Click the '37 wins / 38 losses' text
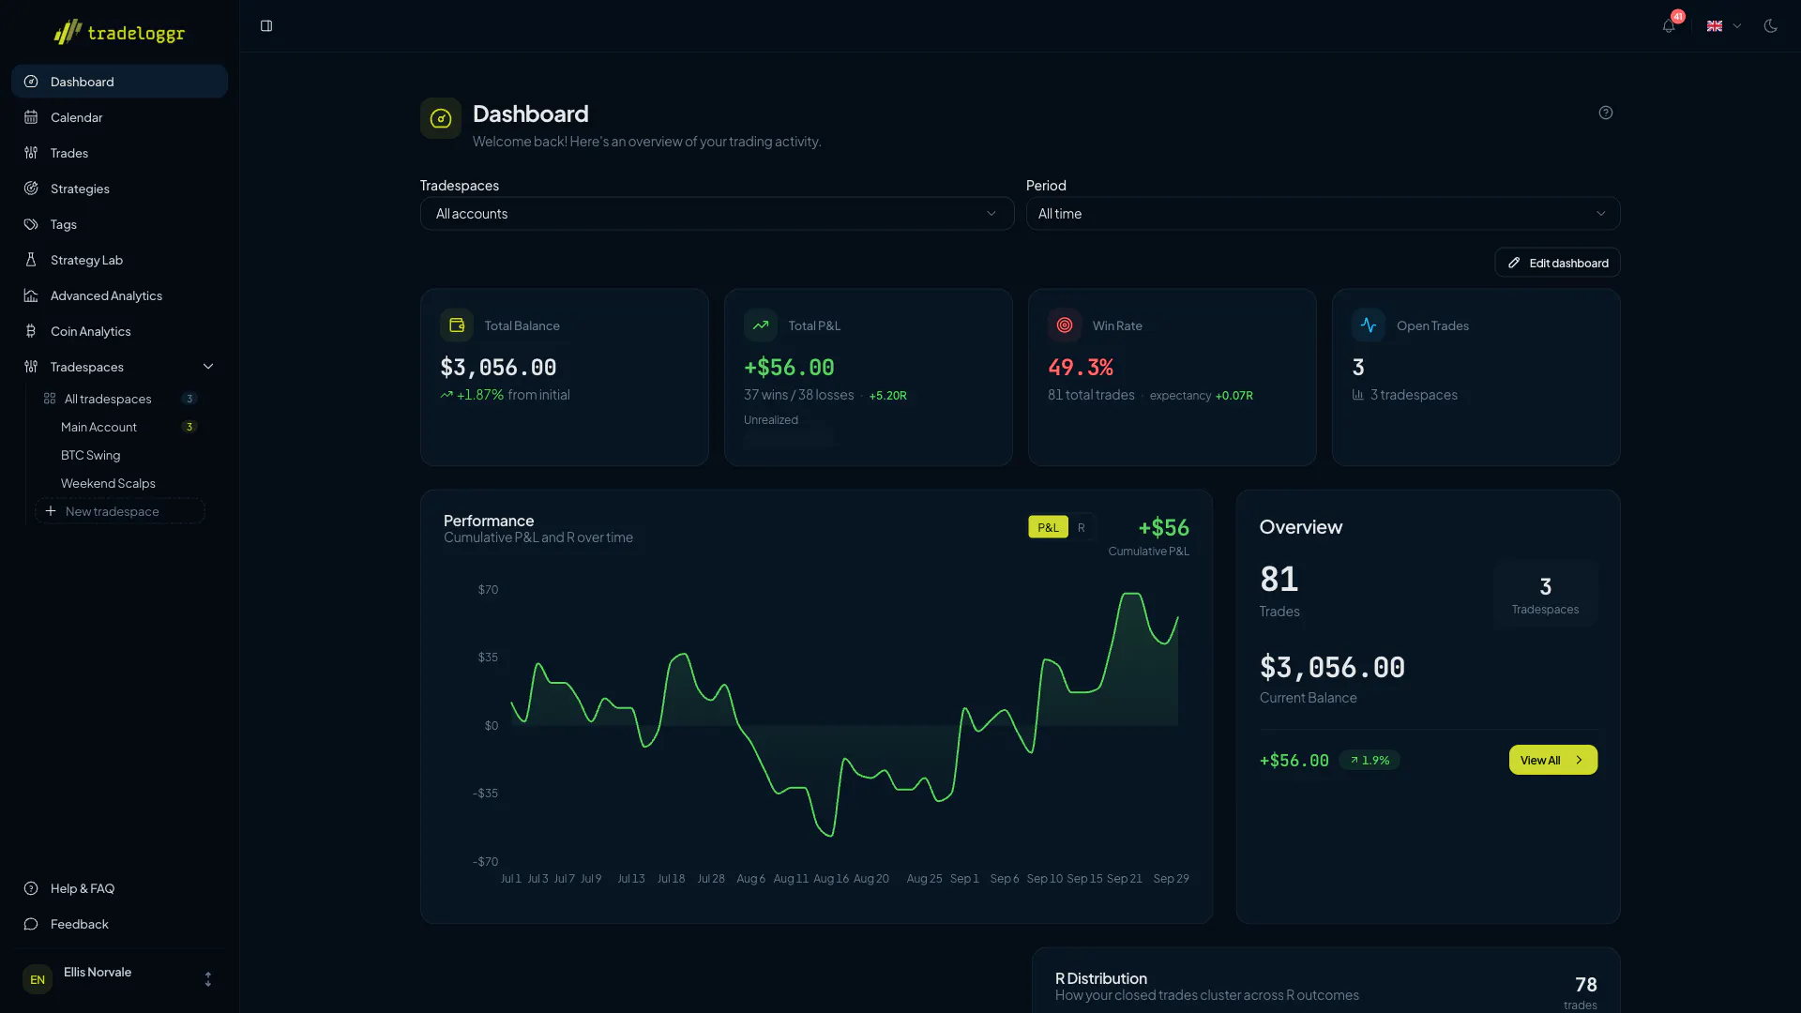Viewport: 1801px width, 1013px height. [798, 395]
